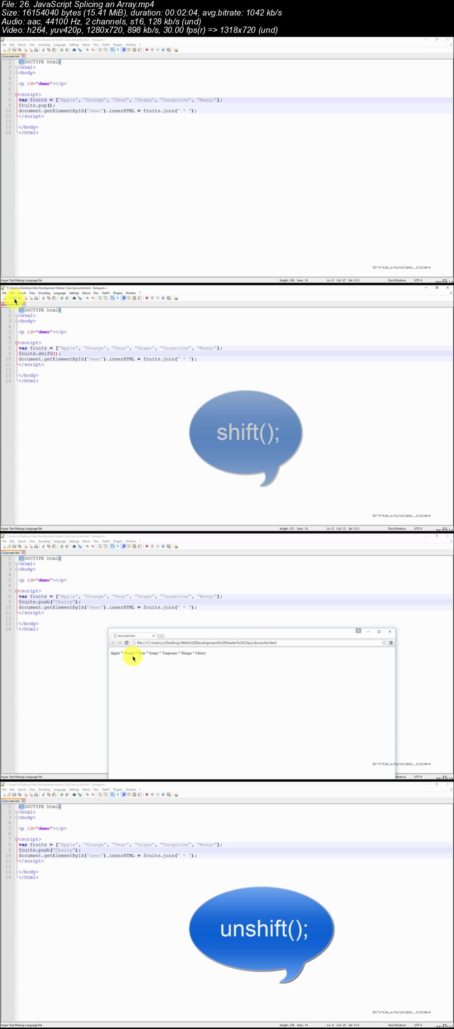The width and height of the screenshot is (454, 1029).
Task: Toggle Synchronize Vertical Scrolling in shift() bubble frame
Action: click(x=100, y=298)
